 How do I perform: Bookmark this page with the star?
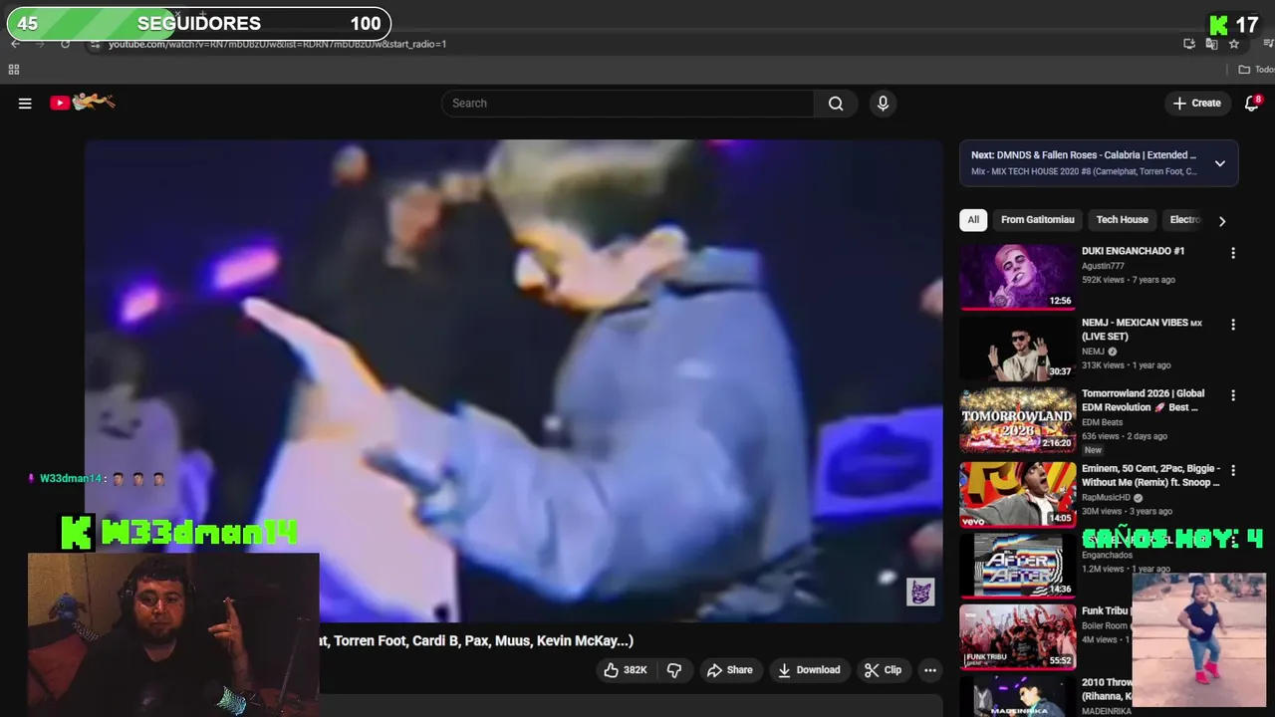click(1234, 44)
